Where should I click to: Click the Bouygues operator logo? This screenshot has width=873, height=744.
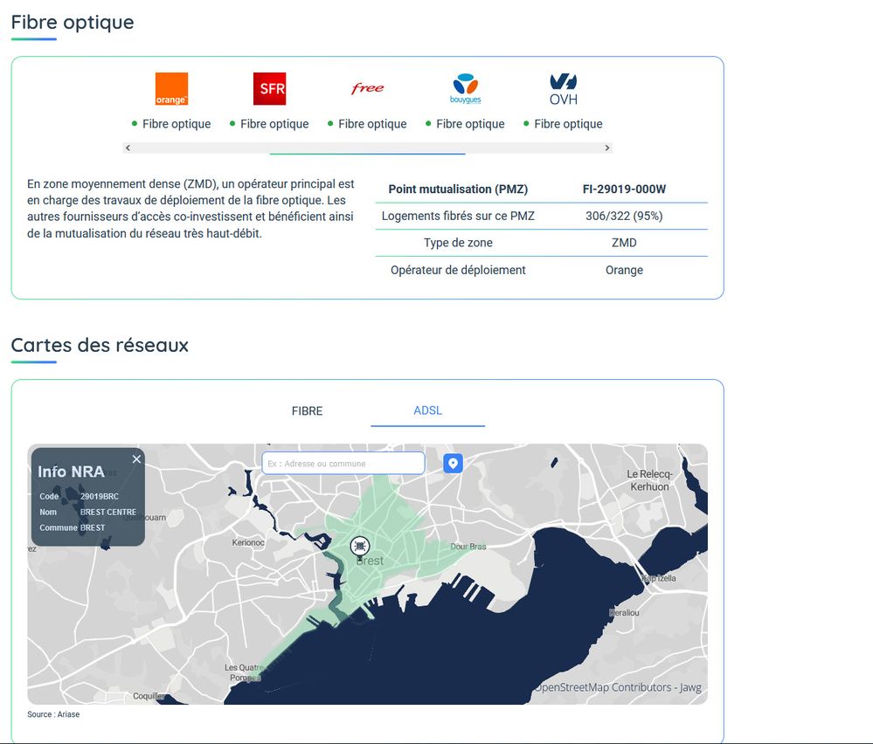466,88
